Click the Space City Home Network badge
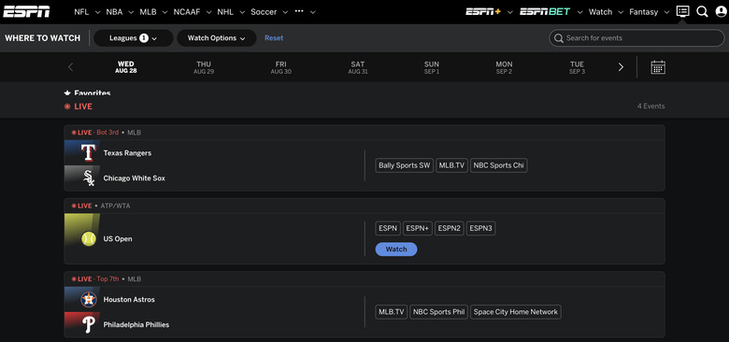 tap(516, 312)
